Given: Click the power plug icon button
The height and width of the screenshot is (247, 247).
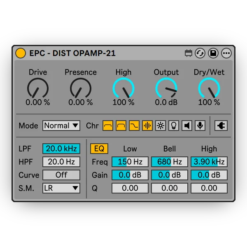Looking at the screenshot, I should pos(221,126).
